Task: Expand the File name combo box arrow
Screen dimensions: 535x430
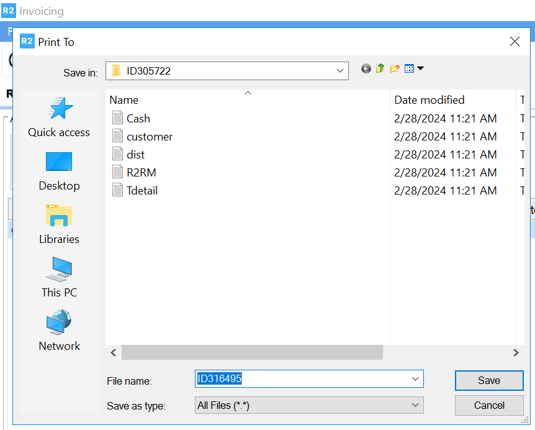Action: click(415, 379)
